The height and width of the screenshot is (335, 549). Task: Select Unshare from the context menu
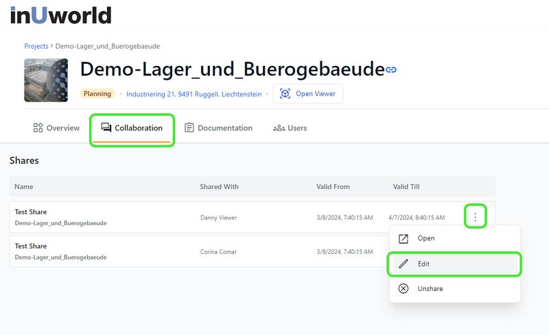(430, 289)
